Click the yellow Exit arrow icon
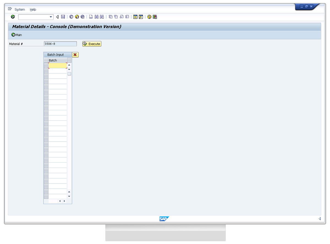 click(x=77, y=17)
